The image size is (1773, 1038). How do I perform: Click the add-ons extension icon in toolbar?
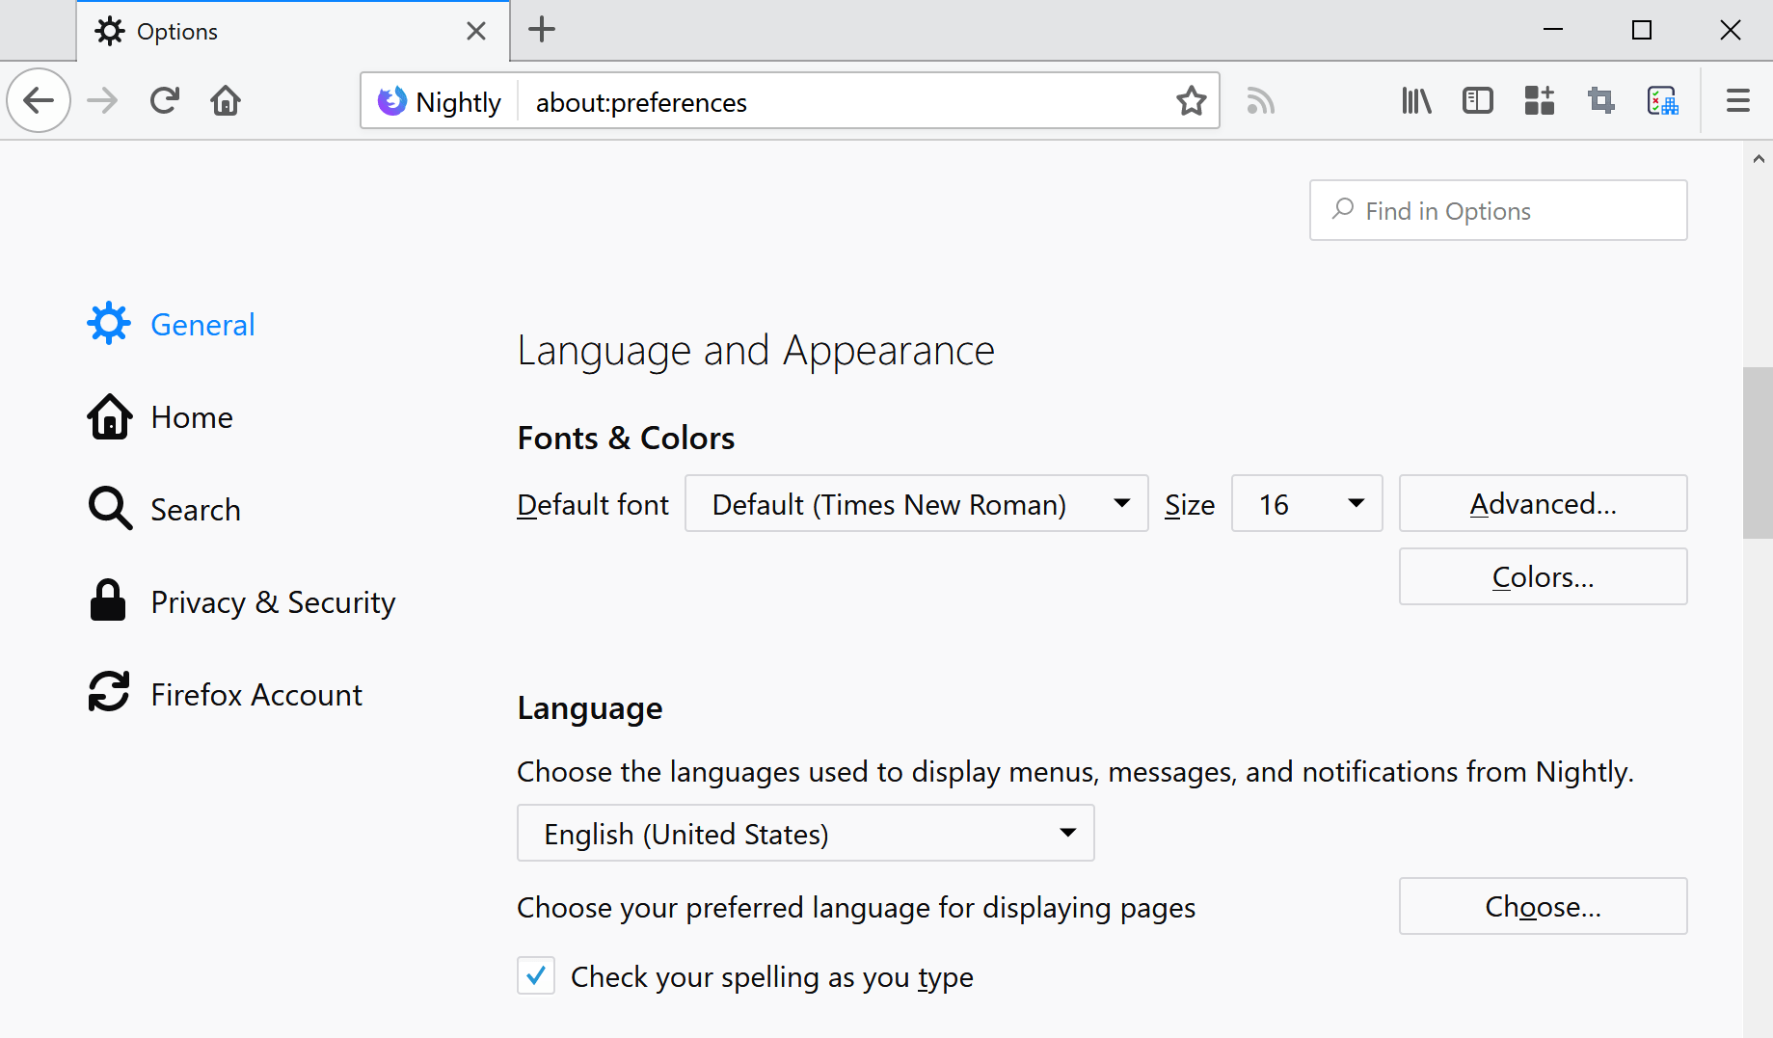point(1539,100)
